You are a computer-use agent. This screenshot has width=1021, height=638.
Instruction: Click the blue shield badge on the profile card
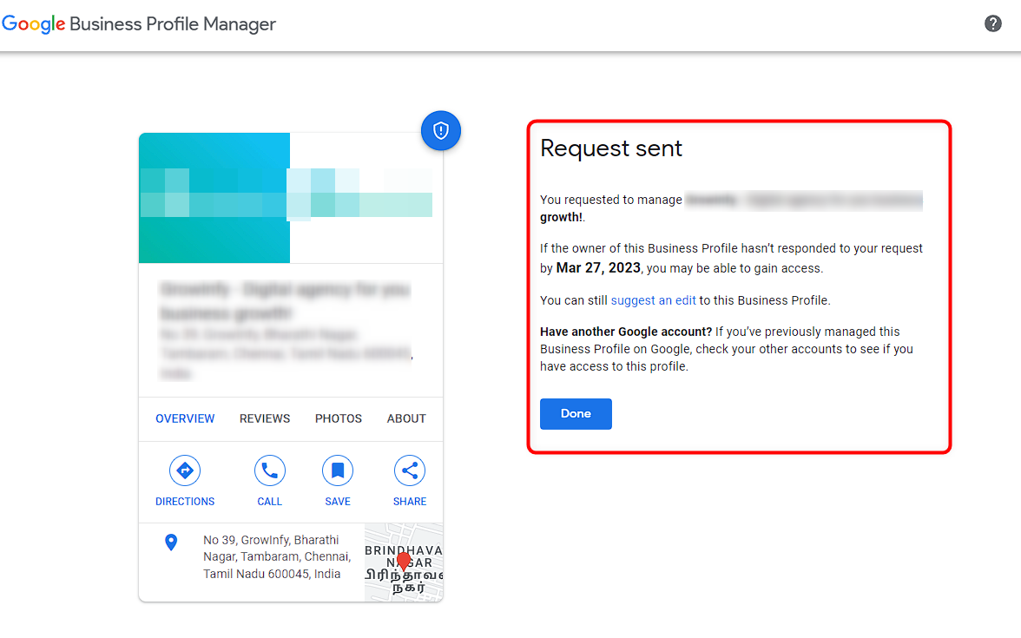coord(441,130)
